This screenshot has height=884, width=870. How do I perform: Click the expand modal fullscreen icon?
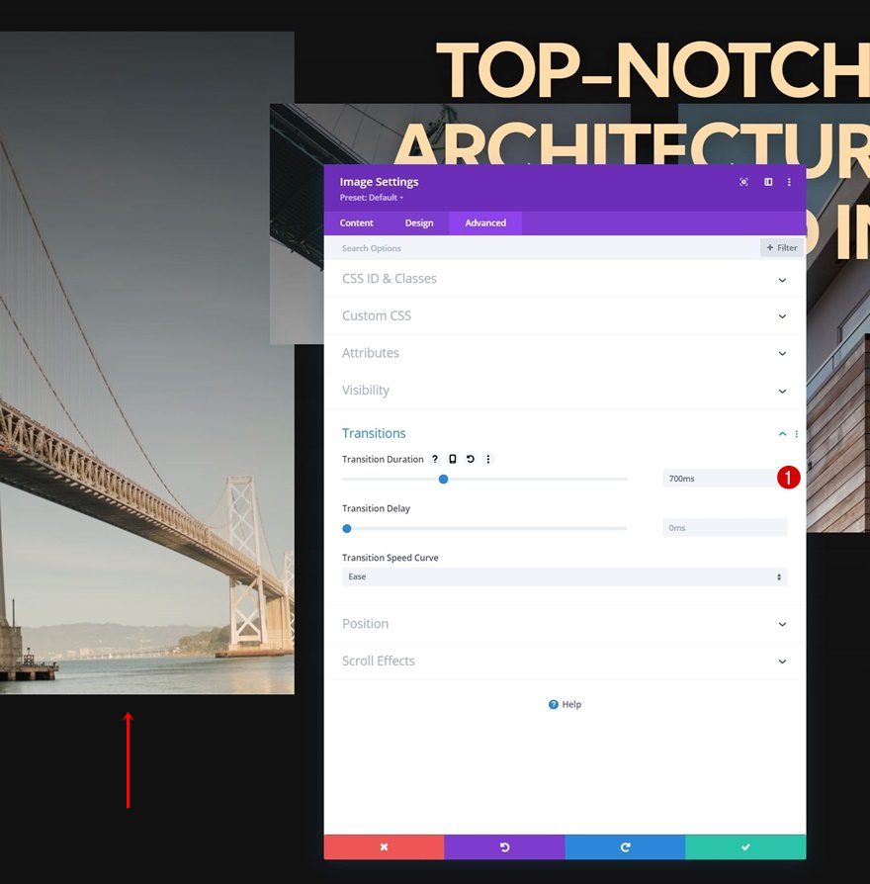point(743,182)
